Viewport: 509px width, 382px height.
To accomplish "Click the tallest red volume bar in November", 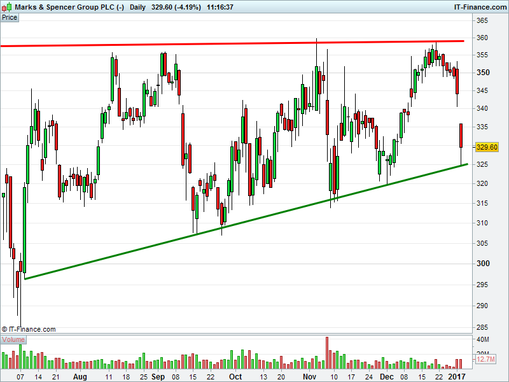I will point(327,353).
